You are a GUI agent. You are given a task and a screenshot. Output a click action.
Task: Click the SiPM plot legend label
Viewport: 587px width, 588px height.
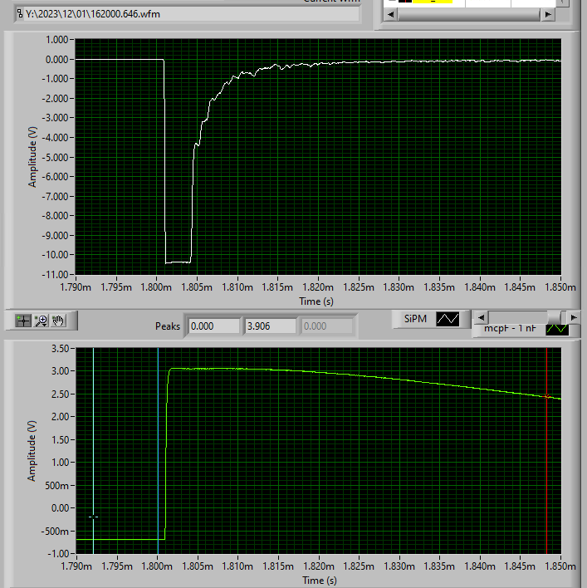pyautogui.click(x=415, y=319)
